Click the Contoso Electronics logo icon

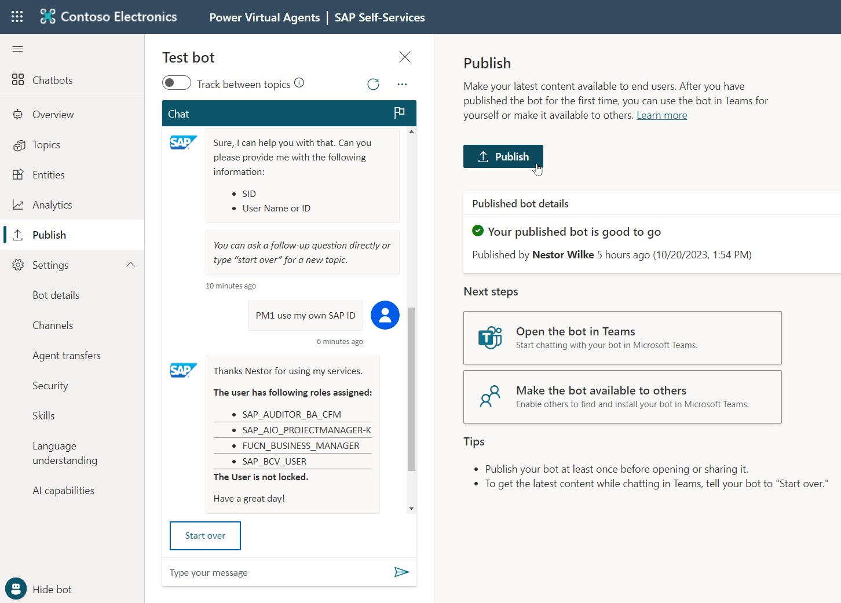[x=47, y=17]
